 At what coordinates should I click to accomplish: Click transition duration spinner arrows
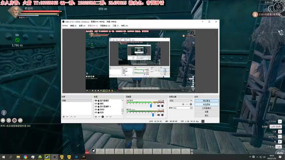tap(191, 108)
